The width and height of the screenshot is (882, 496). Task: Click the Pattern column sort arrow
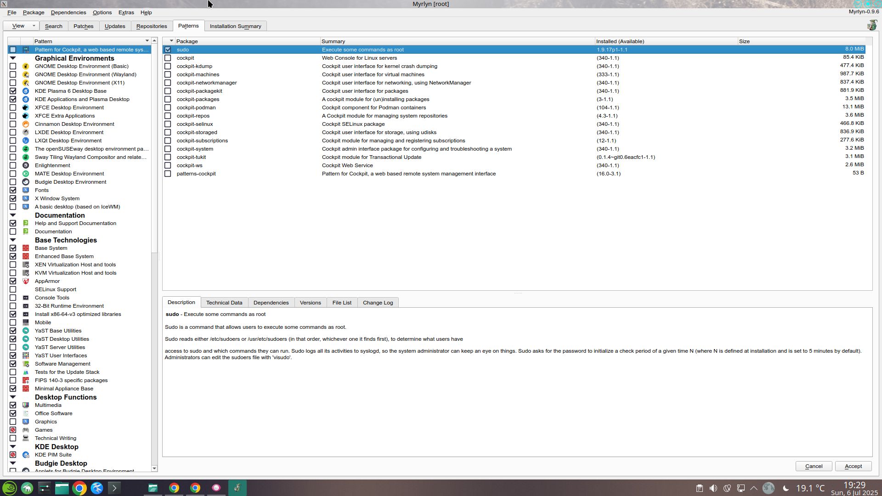pyautogui.click(x=147, y=41)
